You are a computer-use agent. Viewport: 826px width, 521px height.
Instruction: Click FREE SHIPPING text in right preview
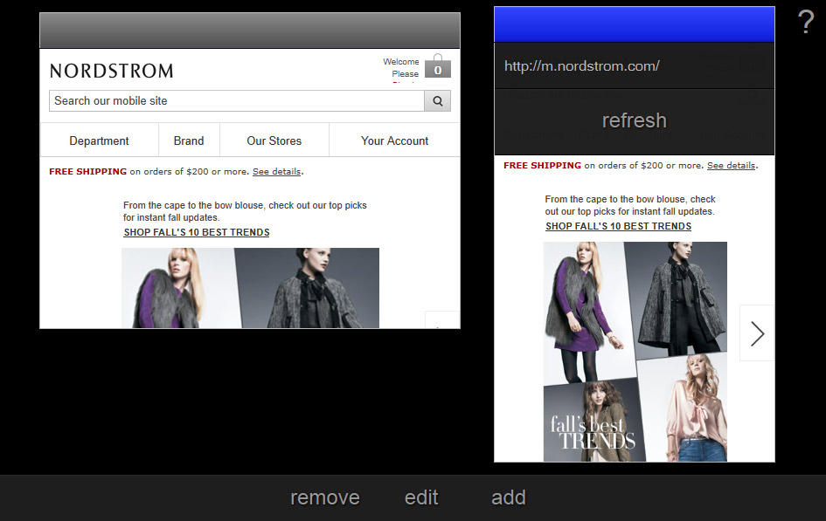point(542,165)
